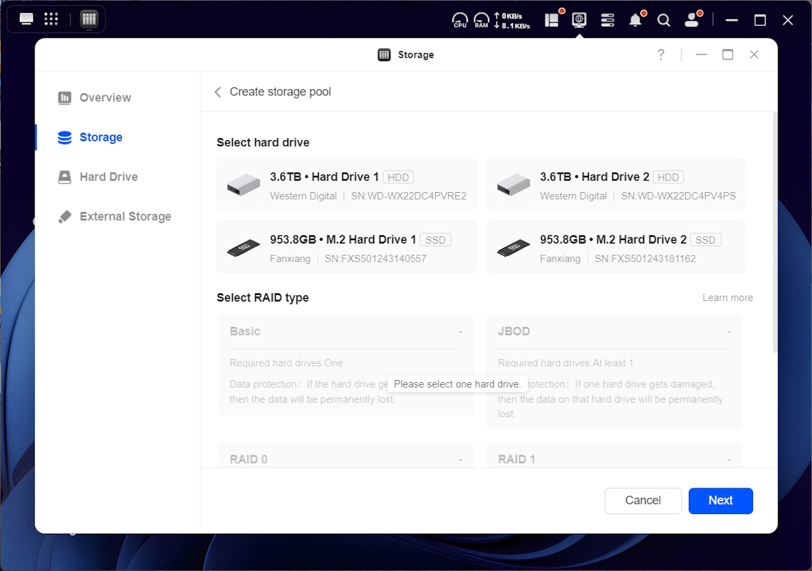
Task: Select the 3.6TB Hard Drive 2 card
Action: coord(616,184)
